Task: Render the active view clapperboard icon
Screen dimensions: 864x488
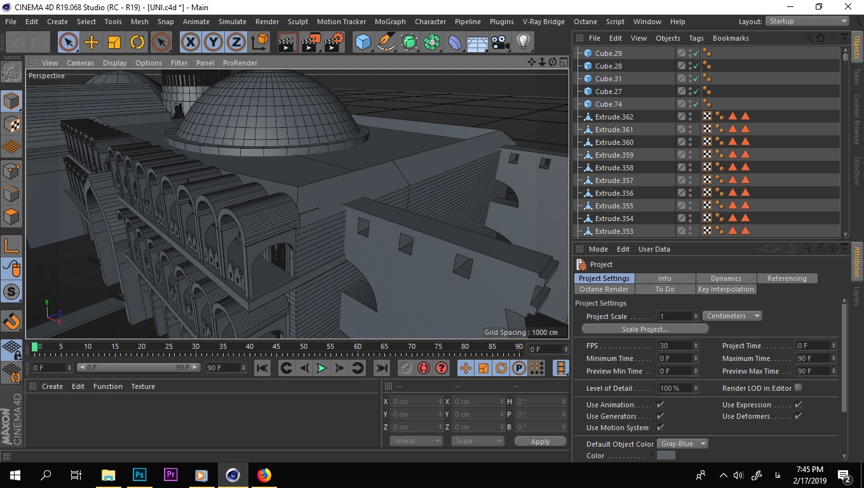Action: [x=288, y=43]
